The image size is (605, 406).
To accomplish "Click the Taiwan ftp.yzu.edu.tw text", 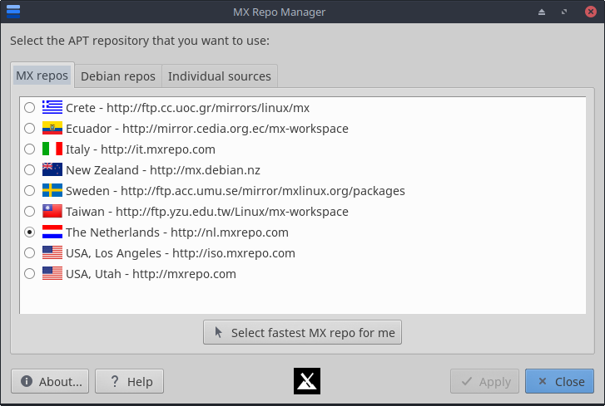I will click(207, 212).
